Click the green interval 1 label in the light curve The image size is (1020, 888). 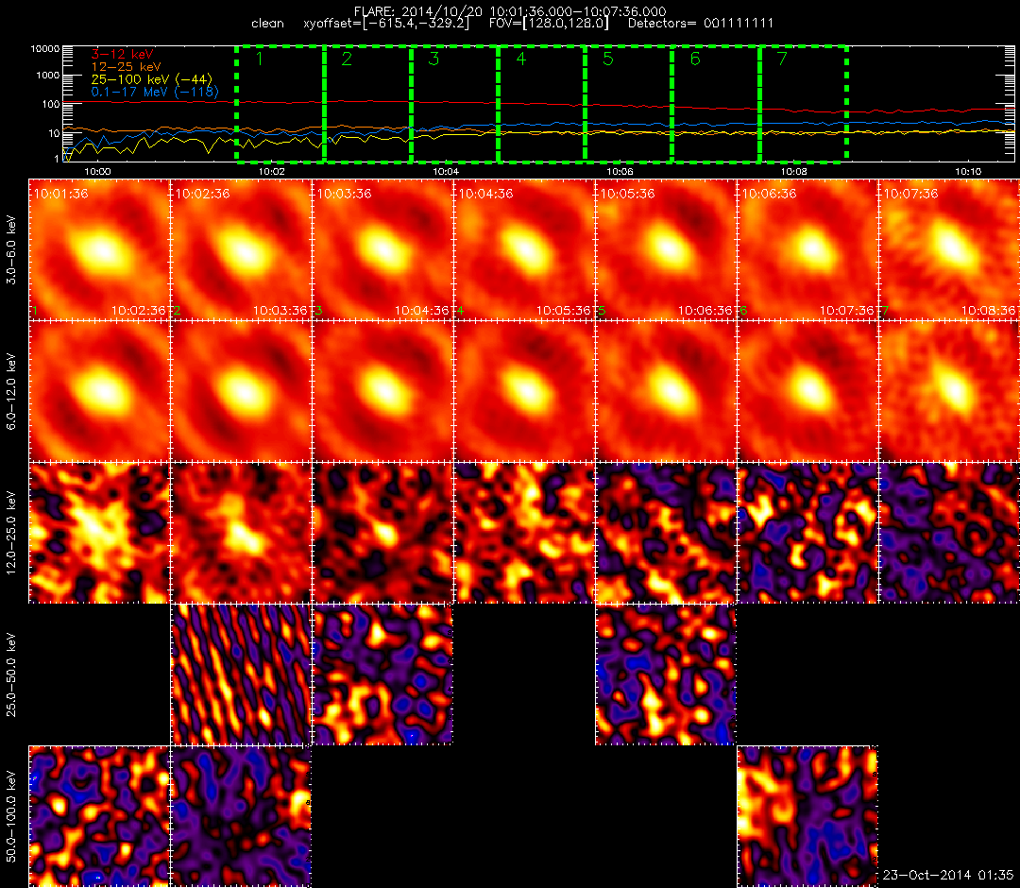pyautogui.click(x=260, y=59)
